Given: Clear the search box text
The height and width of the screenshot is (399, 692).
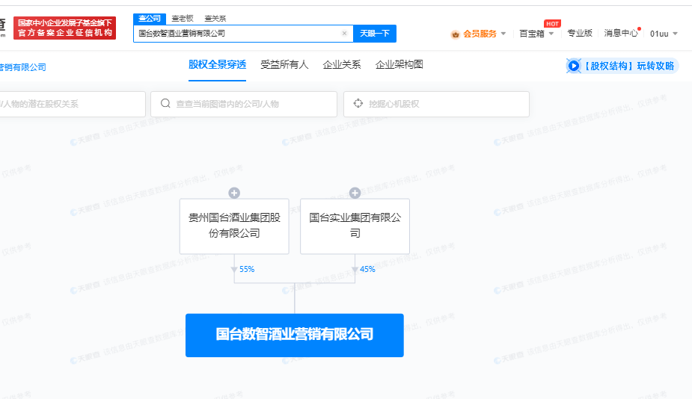Looking at the screenshot, I should click(x=345, y=34).
